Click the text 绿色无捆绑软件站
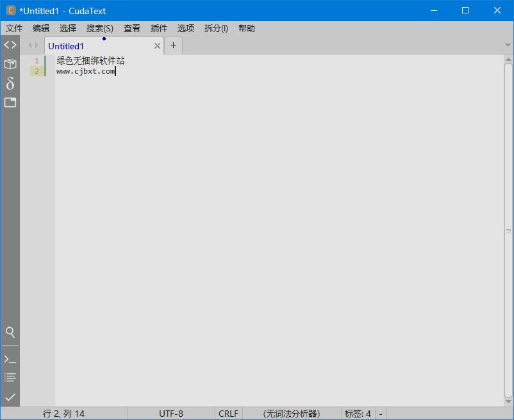The width and height of the screenshot is (514, 420). pos(90,61)
